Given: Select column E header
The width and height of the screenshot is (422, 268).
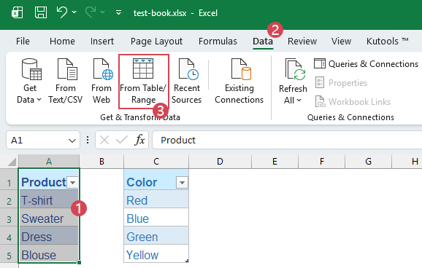Looking at the screenshot, I should click(x=275, y=162).
